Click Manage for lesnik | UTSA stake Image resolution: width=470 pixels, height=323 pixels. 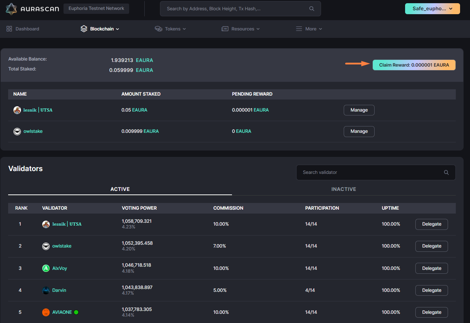359,110
